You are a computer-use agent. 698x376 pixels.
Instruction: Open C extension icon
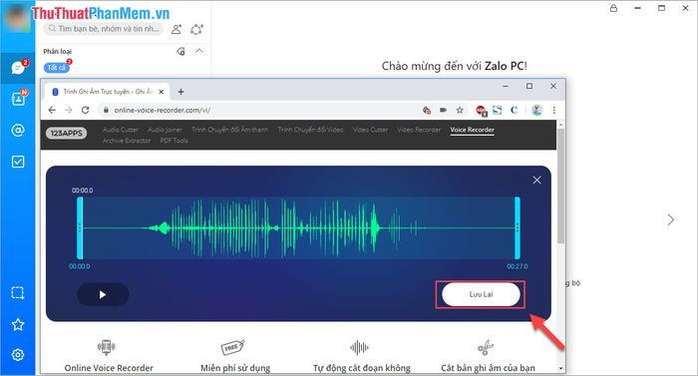click(514, 110)
